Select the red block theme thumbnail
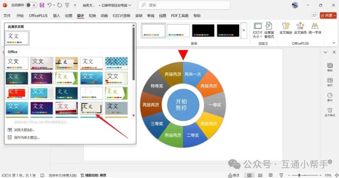Viewport: 339px width, 178px height. coord(17,93)
